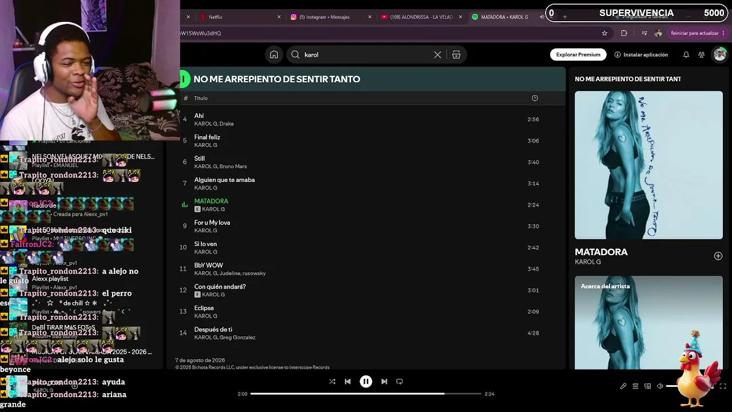Skip to the previous track
Viewport: 732px width, 412px height.
pyautogui.click(x=348, y=381)
